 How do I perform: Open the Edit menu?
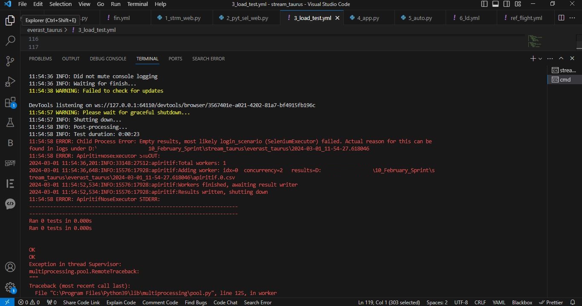[x=38, y=4]
